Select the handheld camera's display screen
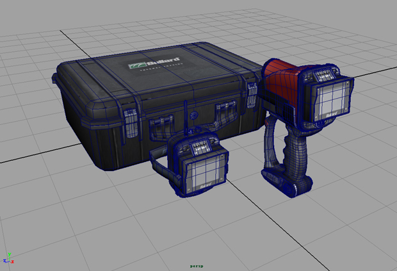 pos(332,100)
